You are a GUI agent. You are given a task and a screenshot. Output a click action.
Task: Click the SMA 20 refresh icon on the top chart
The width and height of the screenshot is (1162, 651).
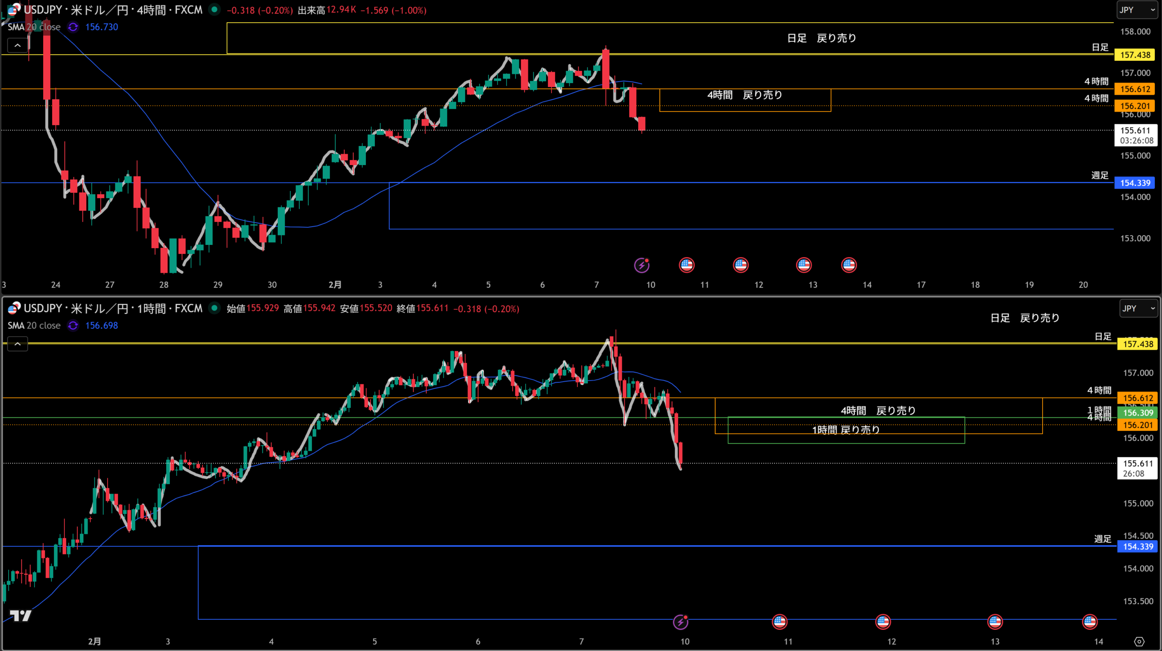[x=73, y=27]
